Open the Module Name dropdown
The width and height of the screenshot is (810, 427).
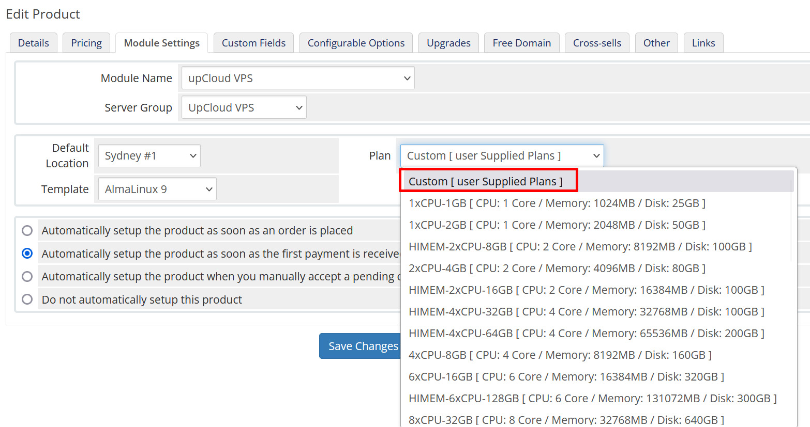tap(297, 77)
